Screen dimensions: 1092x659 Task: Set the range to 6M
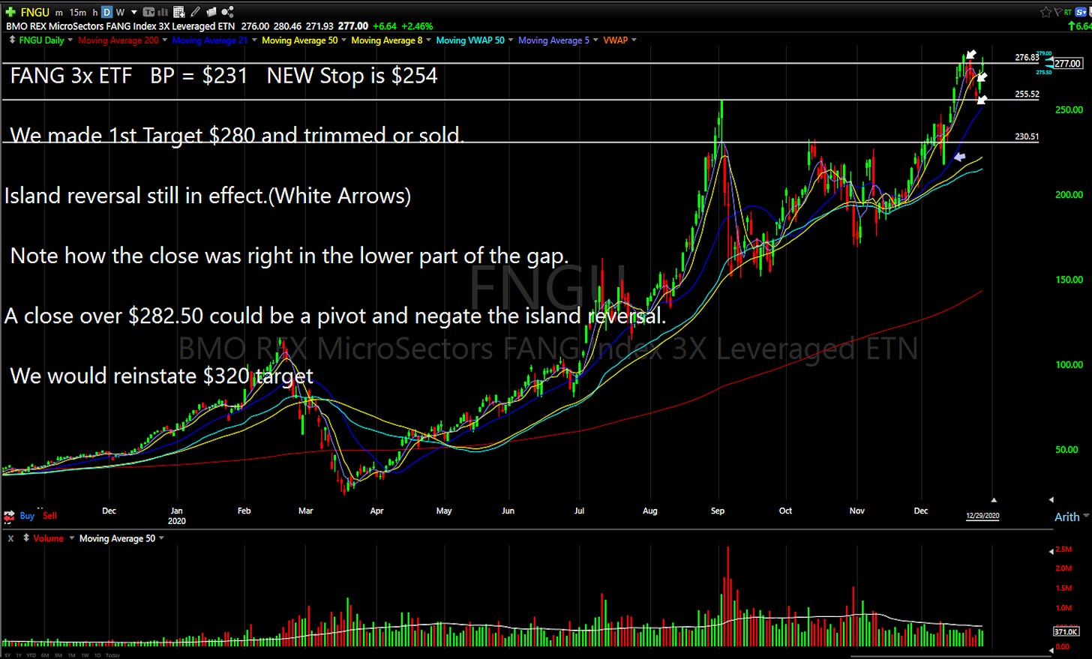(x=45, y=655)
